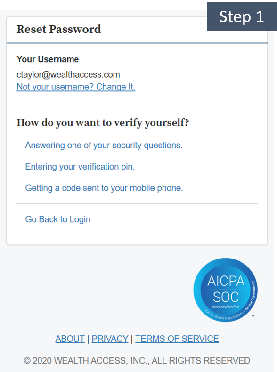Open the PRIVACY footer link
The image size is (277, 372).
pyautogui.click(x=110, y=339)
